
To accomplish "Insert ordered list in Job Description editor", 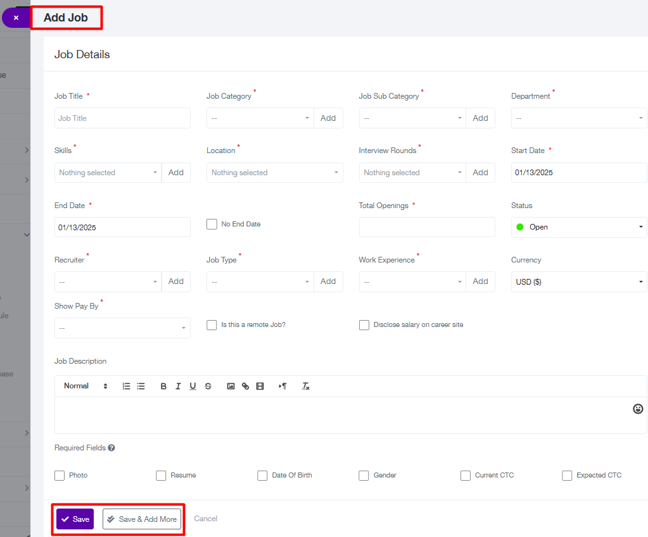I will [x=127, y=386].
